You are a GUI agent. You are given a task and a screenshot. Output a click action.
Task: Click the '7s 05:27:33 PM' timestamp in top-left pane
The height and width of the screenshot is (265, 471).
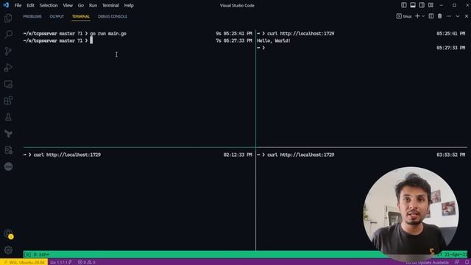click(234, 40)
